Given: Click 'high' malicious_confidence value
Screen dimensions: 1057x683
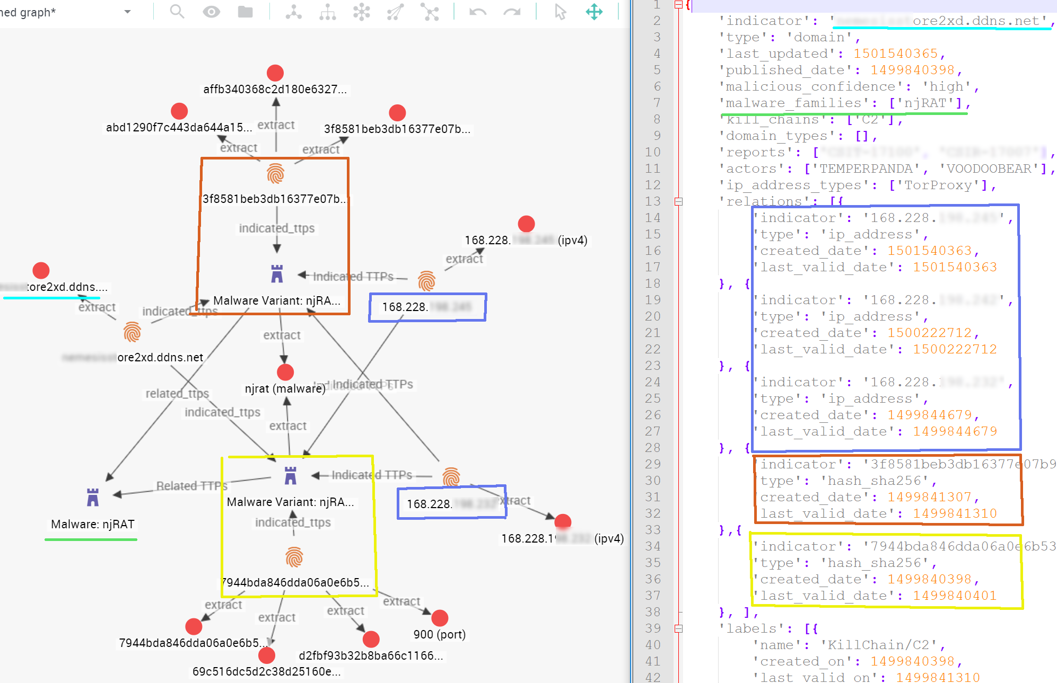Looking at the screenshot, I should (x=946, y=86).
